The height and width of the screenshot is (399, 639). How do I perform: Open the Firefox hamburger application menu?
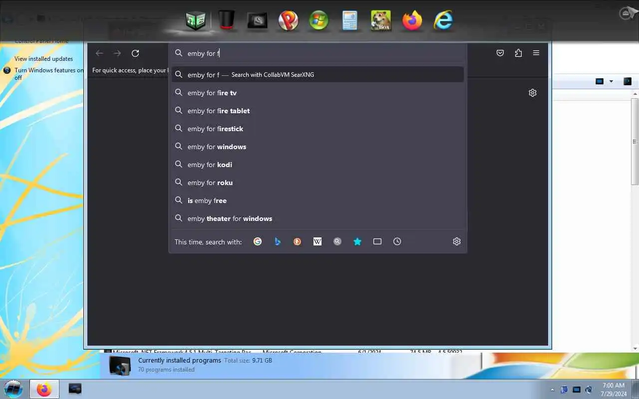click(536, 53)
